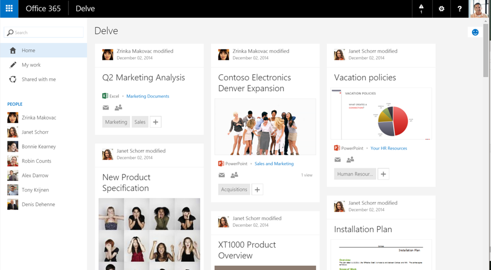This screenshot has height=270, width=491.
Task: Open the Contoso Electronics Denver Expansion title
Action: point(255,83)
